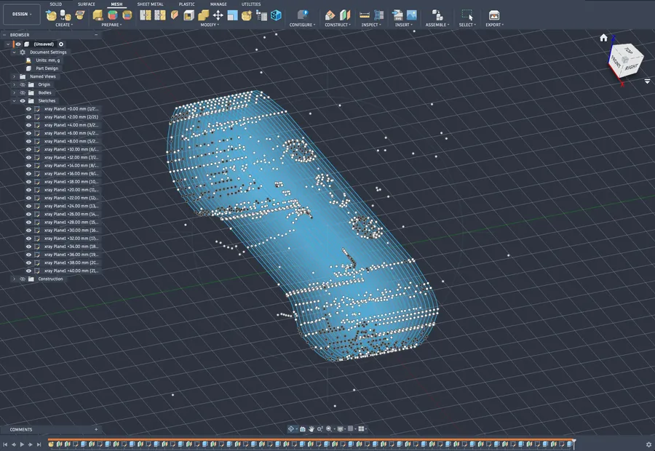The image size is (655, 451).
Task: Switch to the UTILITIES tab
Action: tap(251, 4)
